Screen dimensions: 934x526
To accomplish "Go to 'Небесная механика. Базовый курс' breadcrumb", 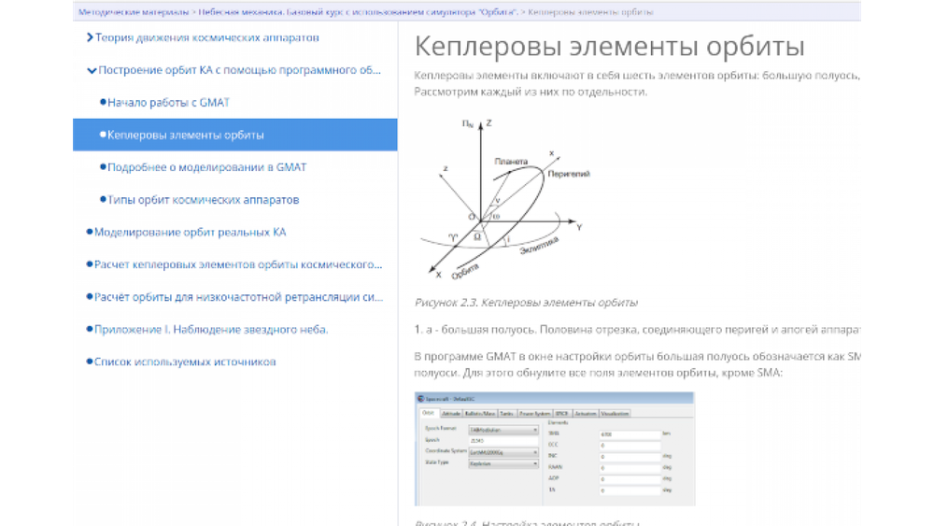I will coord(357,12).
